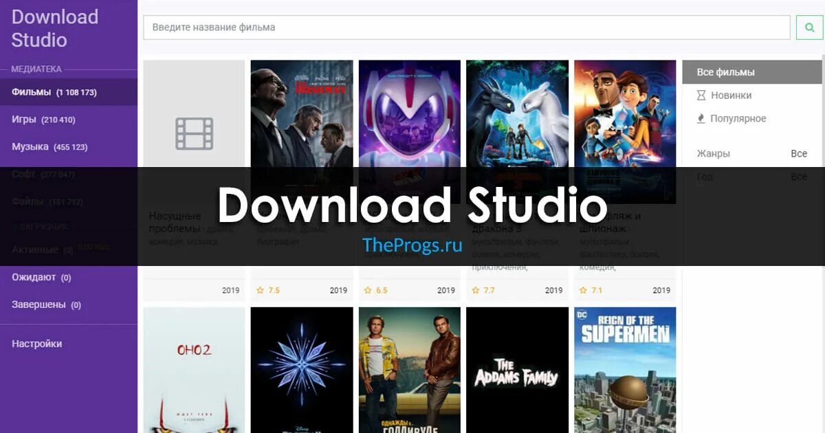Click the film strip placeholder icon
825x433 pixels.
(x=194, y=134)
